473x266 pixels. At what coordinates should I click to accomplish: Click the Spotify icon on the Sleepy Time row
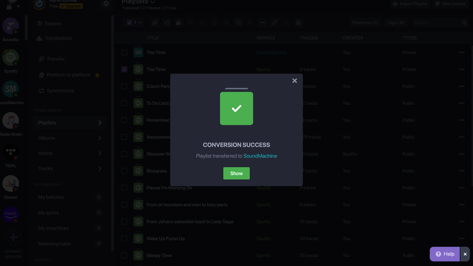(138, 255)
